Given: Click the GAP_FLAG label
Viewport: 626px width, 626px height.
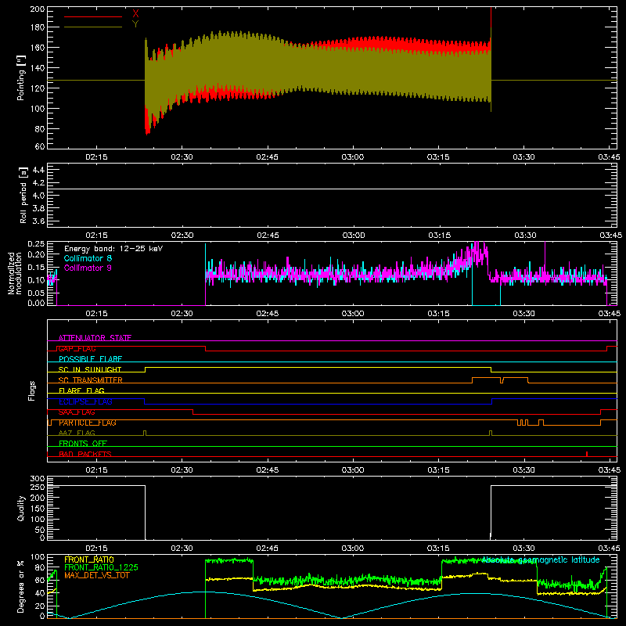Looking at the screenshot, I should tap(77, 348).
